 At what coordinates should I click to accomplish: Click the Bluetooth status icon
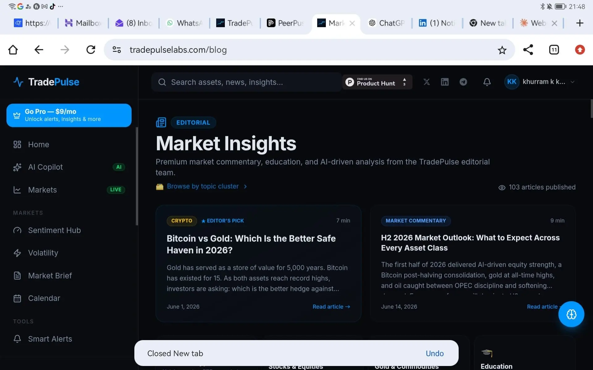542,6
